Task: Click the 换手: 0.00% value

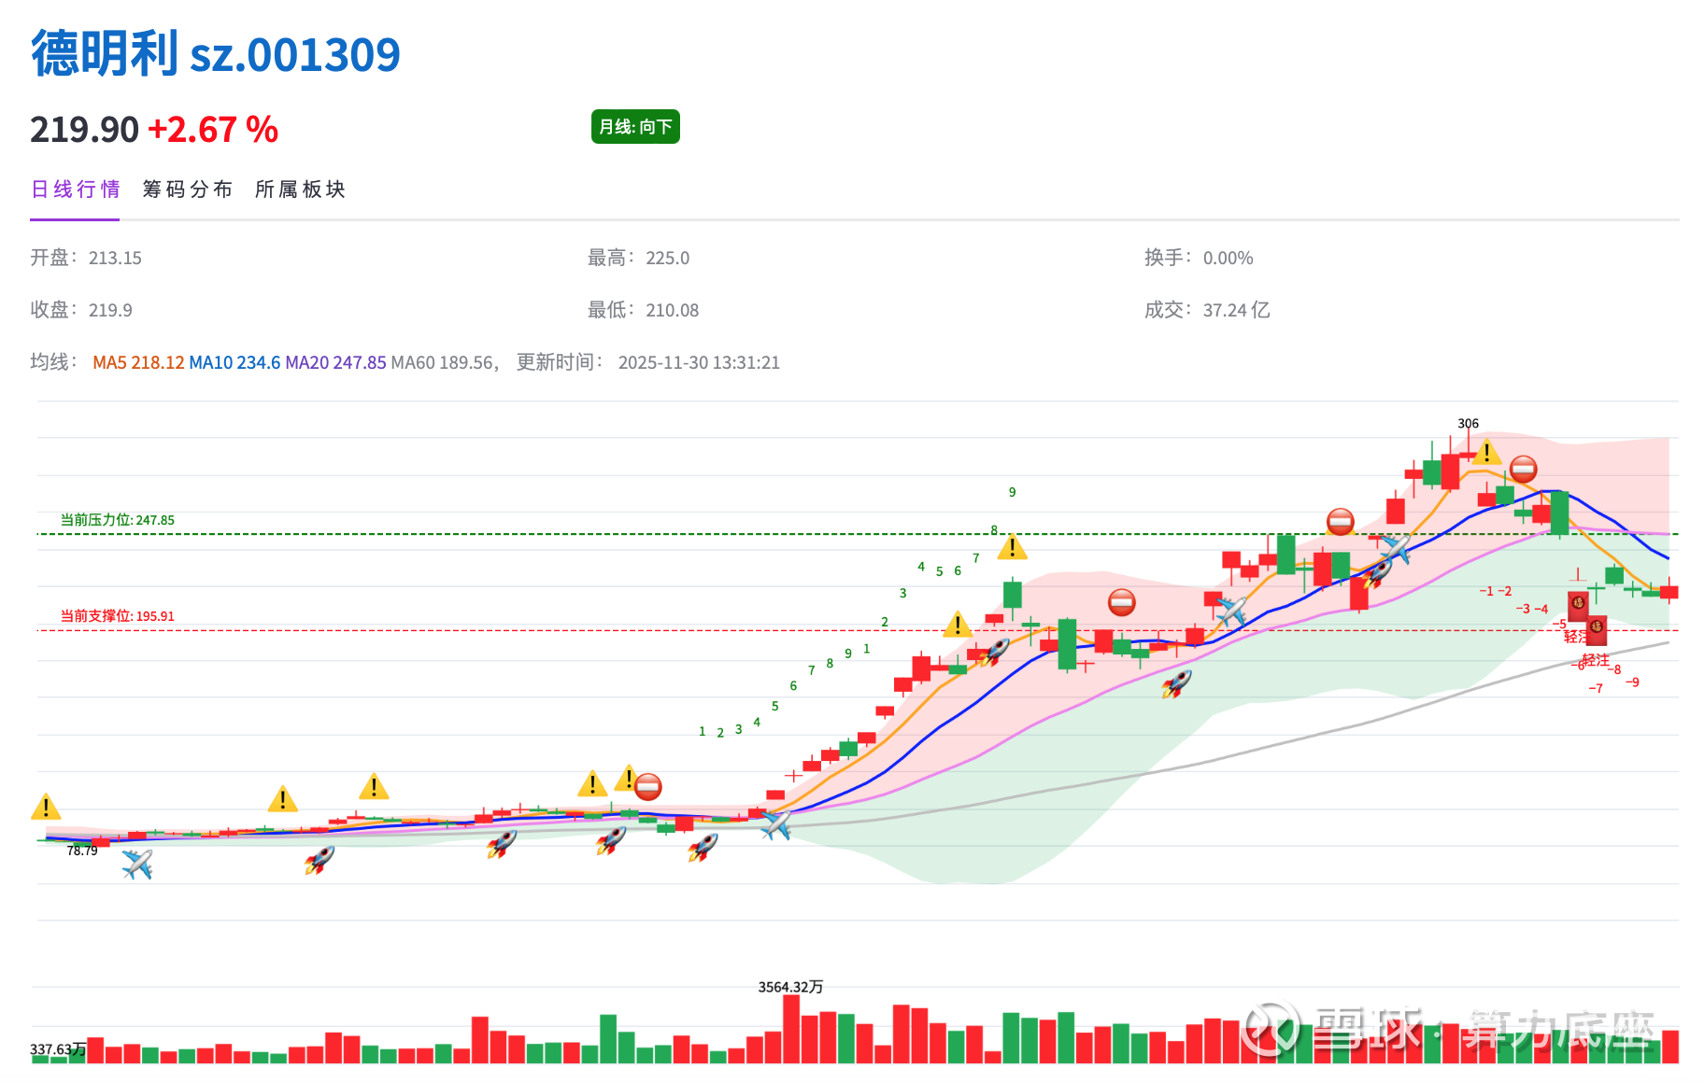Action: coord(1199,258)
